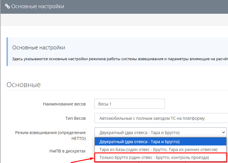The height and width of the screenshot is (163, 228).
Task: Click the 'Основные настройки' header title
Action: (x=37, y=6)
